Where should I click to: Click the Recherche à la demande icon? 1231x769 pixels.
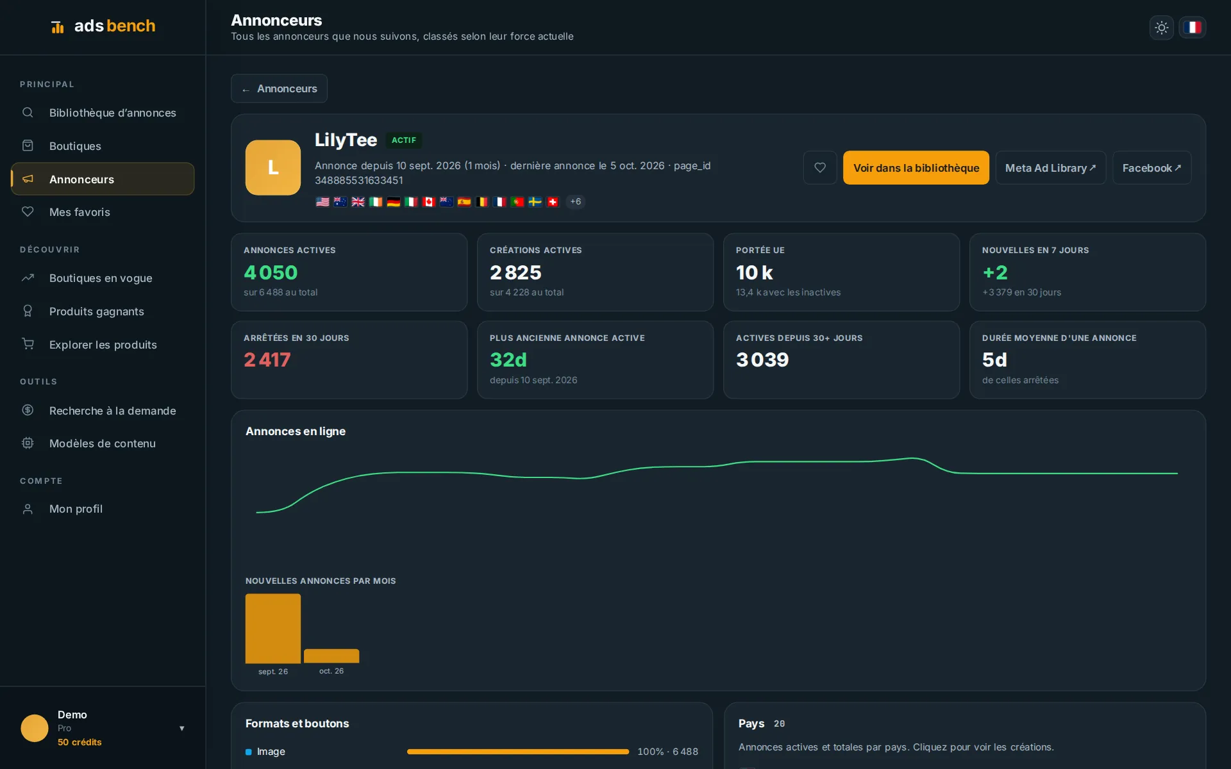[x=28, y=410]
